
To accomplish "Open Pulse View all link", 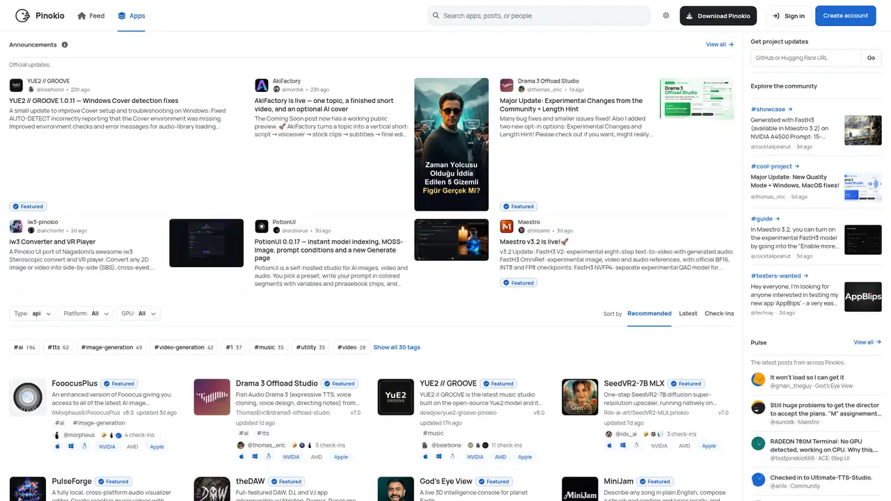I will click(x=867, y=342).
